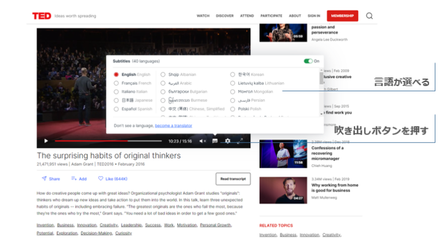Click the TED logo
The width and height of the screenshot is (444, 249).
point(42,16)
